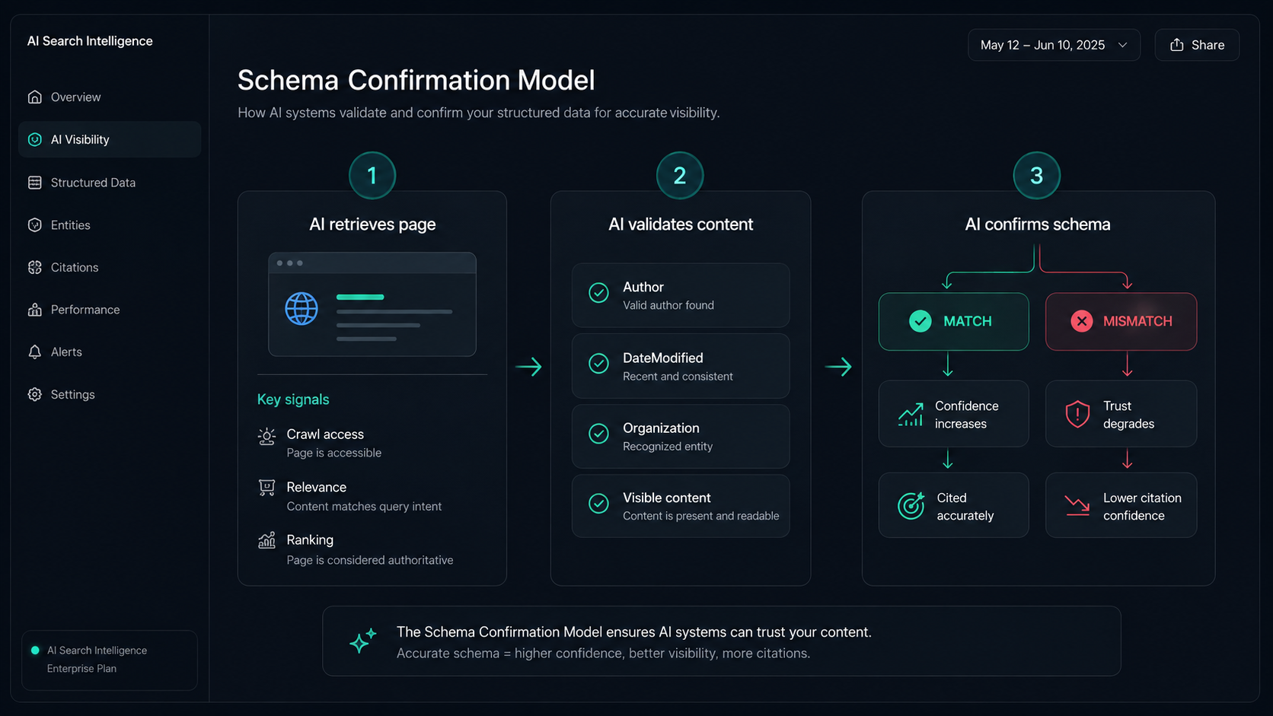Click the AI retrieves page heading
This screenshot has height=716, width=1273.
[372, 224]
